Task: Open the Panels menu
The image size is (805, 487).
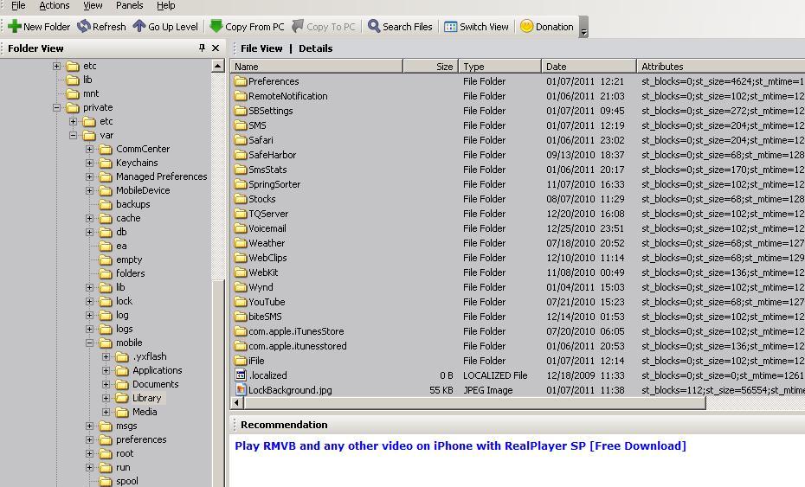Action: 129,5
